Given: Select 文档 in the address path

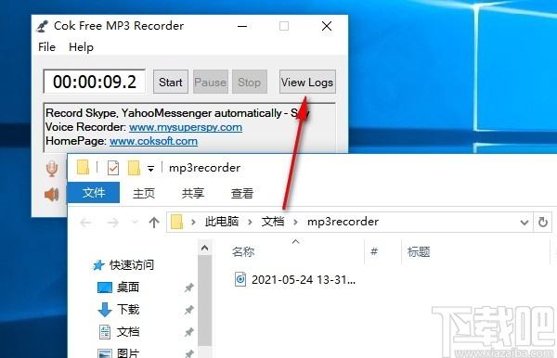Looking at the screenshot, I should 273,222.
